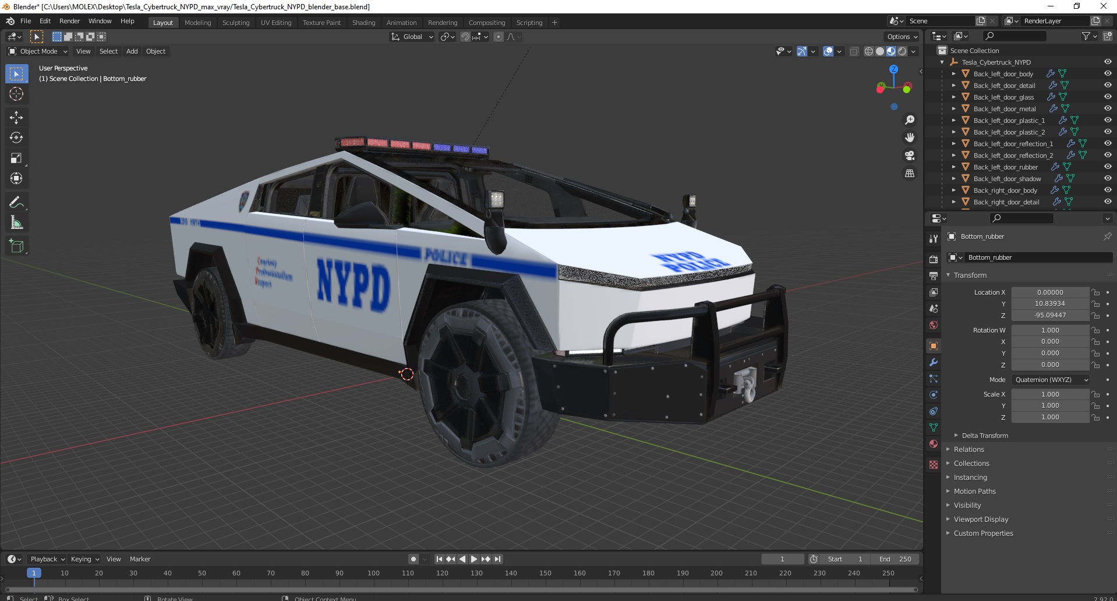This screenshot has height=601, width=1117.
Task: Open the Material properties tab
Action: click(934, 444)
